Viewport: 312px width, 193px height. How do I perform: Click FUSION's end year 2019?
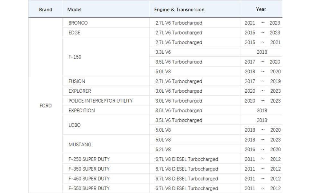point(275,81)
